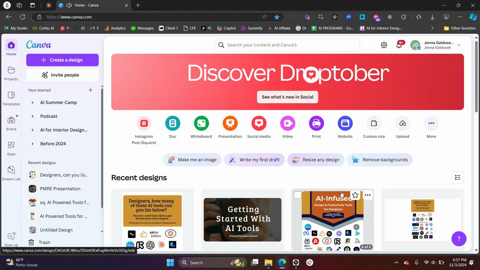Choose the Print design type icon

point(316,123)
